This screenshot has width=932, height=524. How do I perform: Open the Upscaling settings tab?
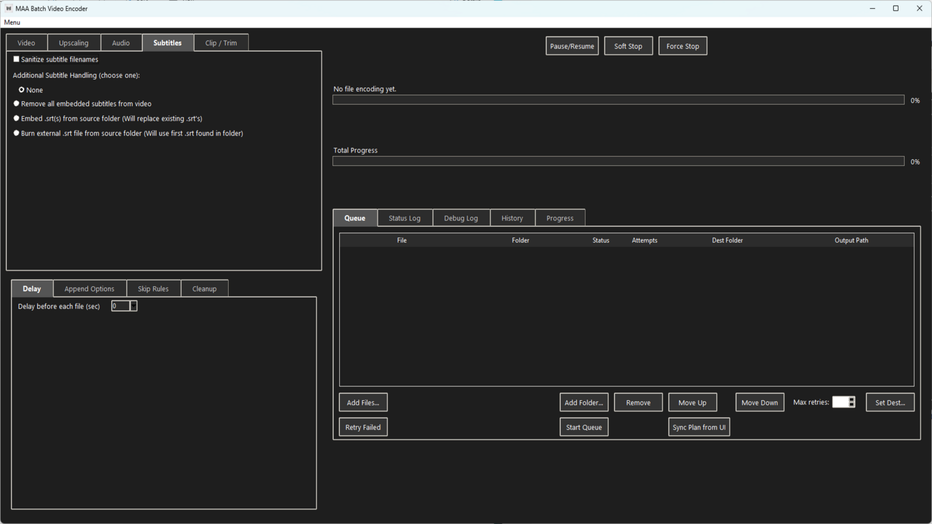click(74, 43)
